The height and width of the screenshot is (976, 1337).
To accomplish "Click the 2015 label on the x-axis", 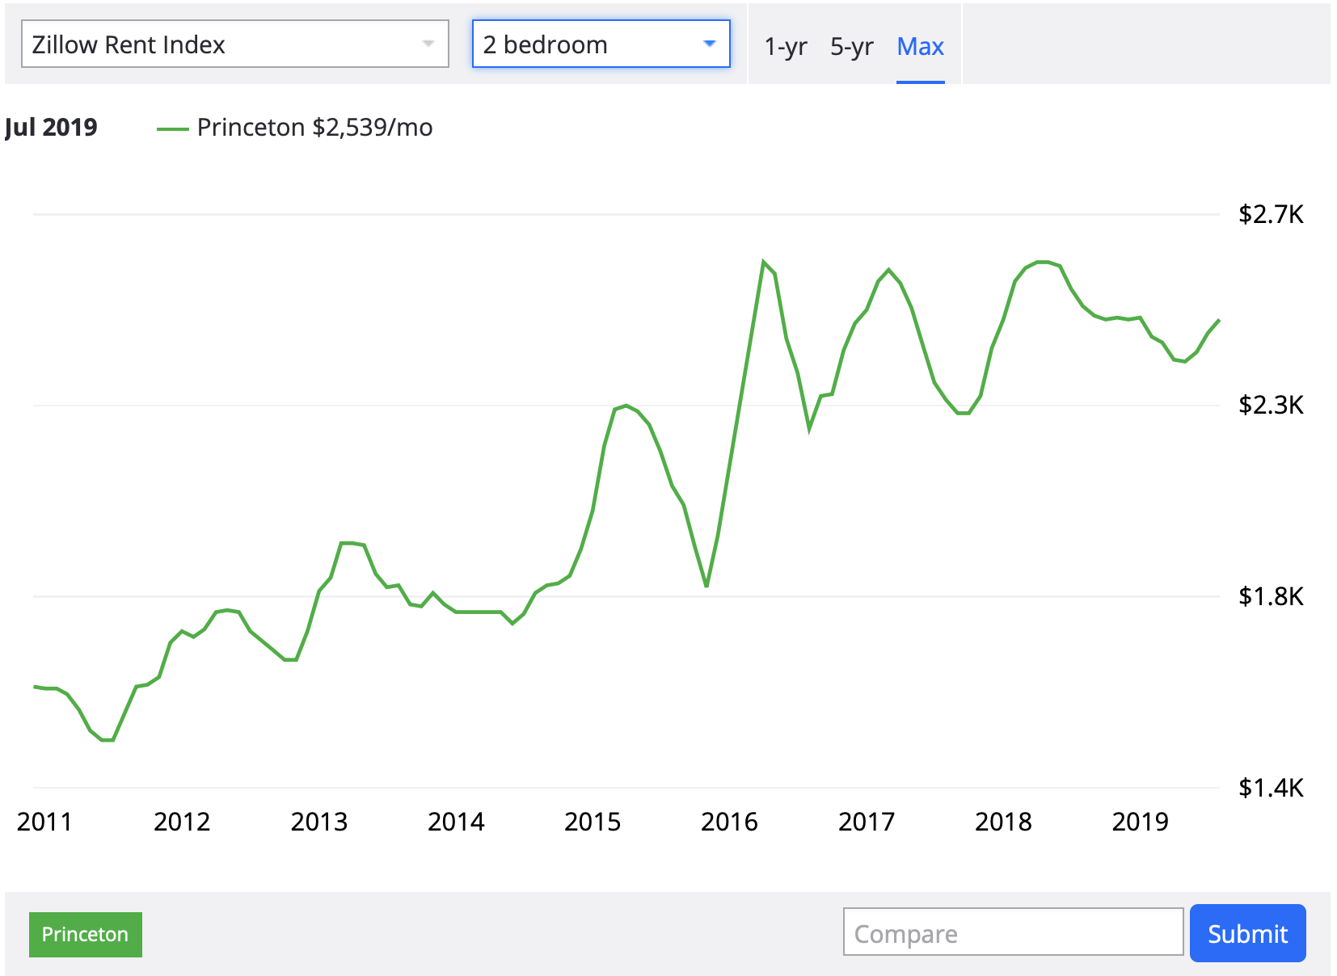I will [592, 822].
